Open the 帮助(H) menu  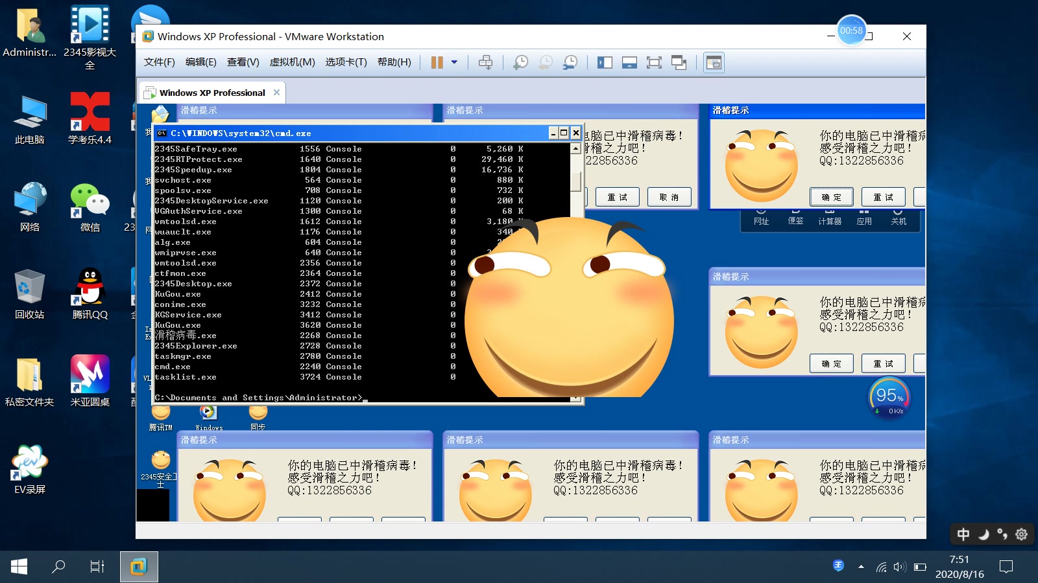(394, 62)
